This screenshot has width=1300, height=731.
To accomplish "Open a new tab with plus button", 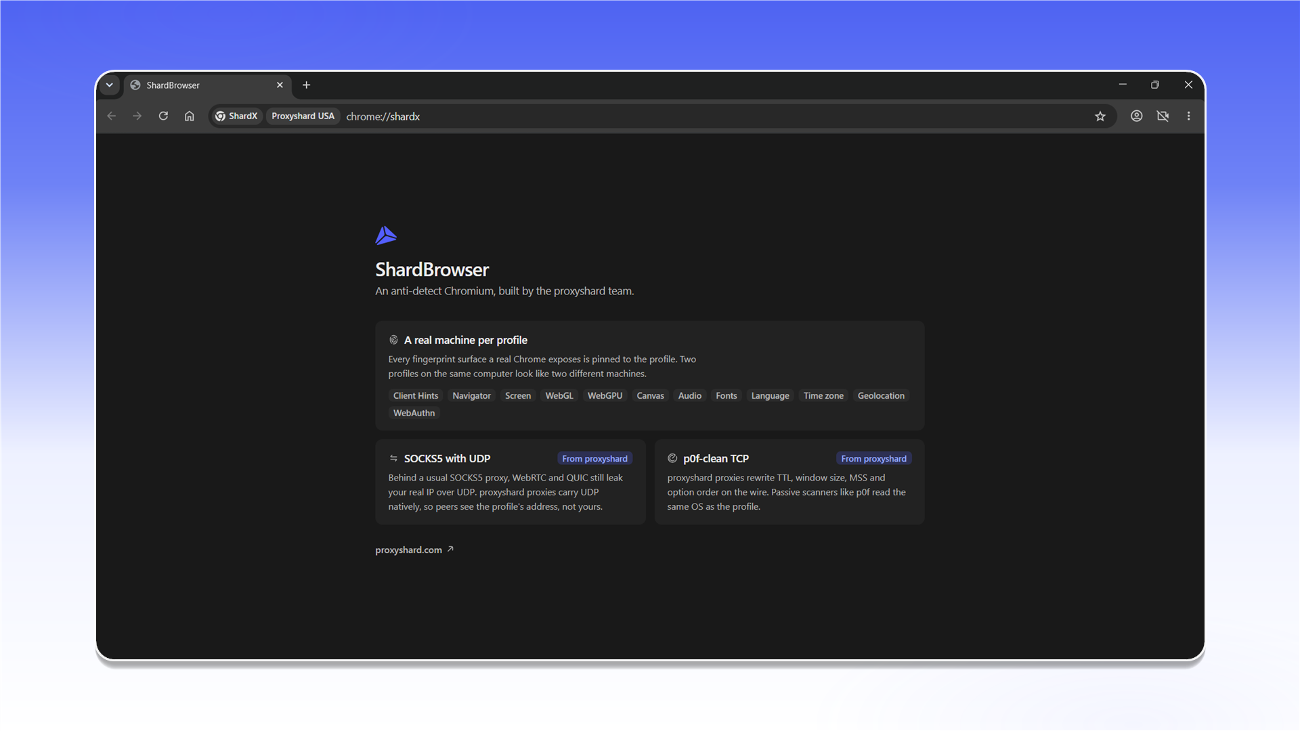I will (307, 85).
